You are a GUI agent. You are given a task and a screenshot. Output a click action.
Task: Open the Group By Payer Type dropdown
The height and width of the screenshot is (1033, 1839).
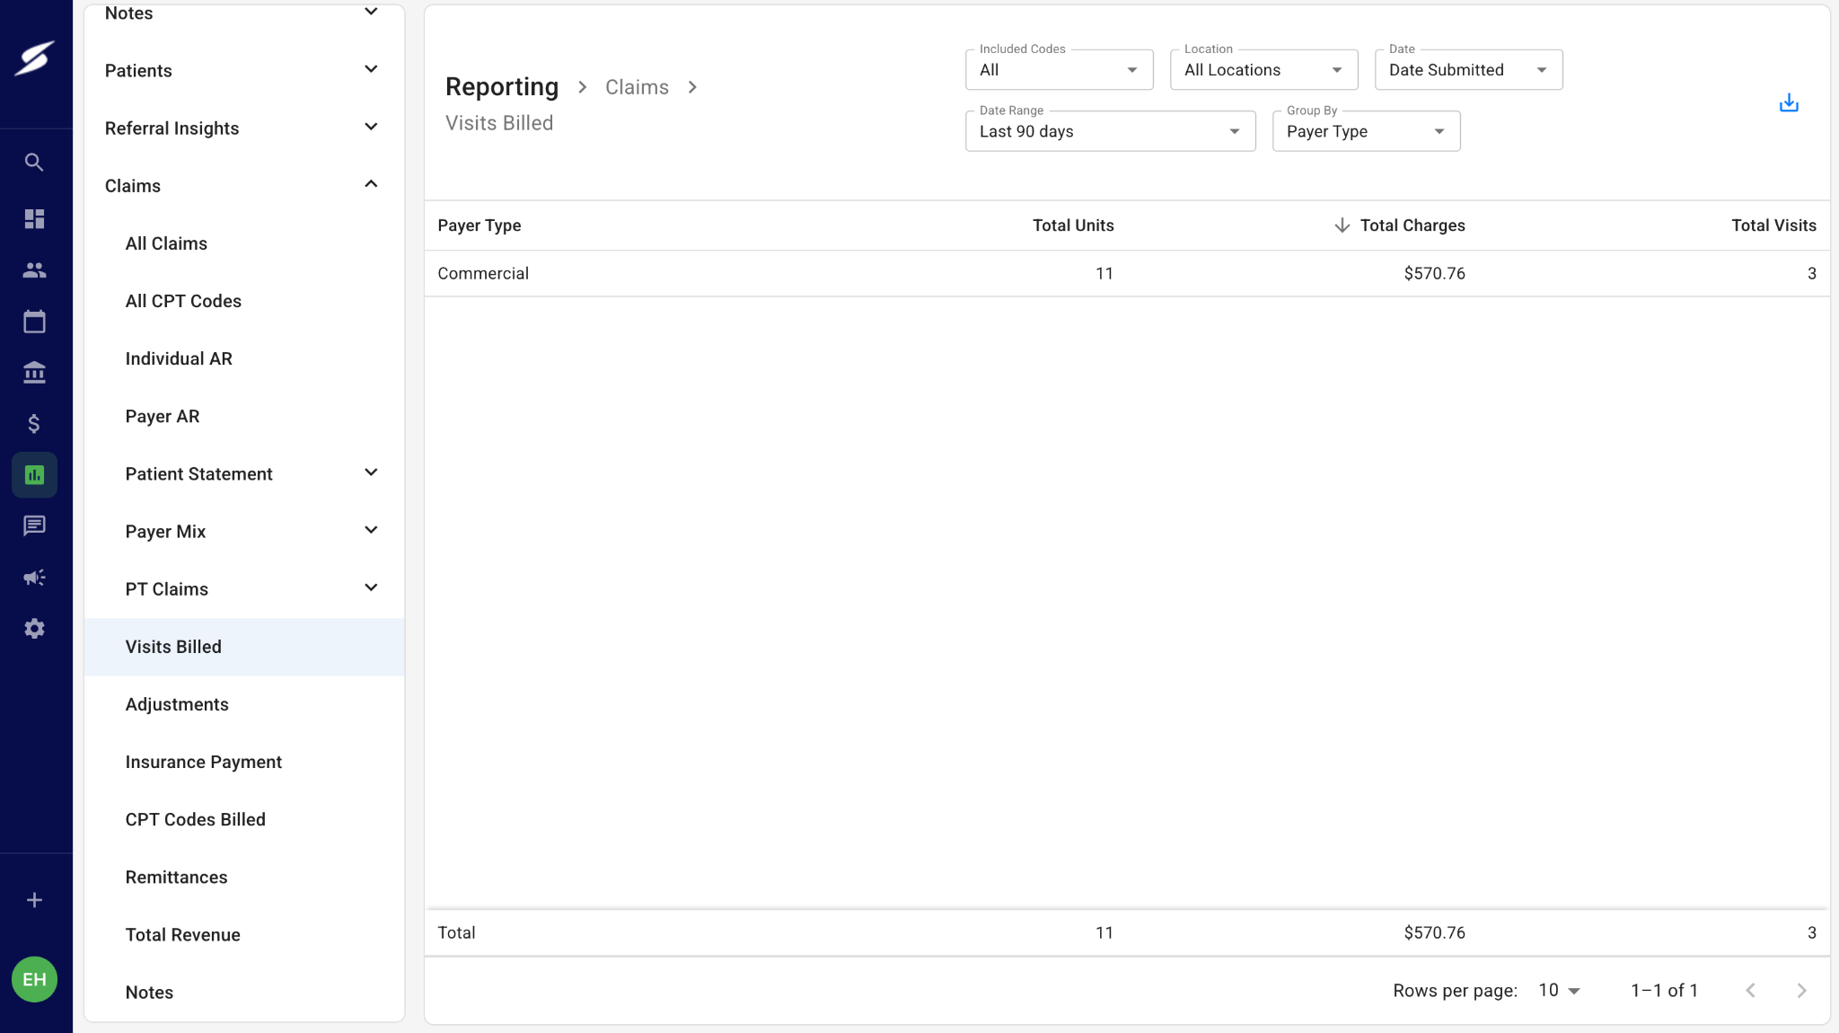(1366, 131)
